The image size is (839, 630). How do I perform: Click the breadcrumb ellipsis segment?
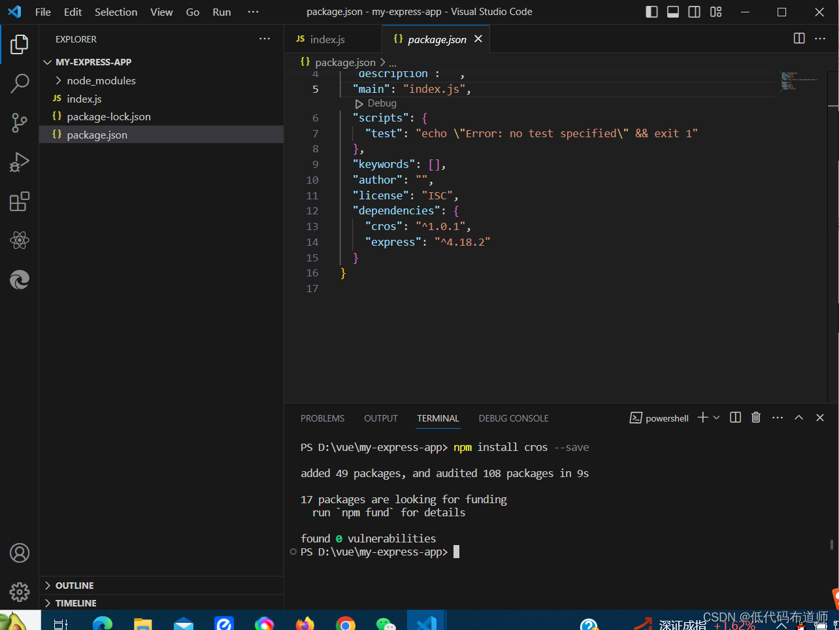(393, 63)
